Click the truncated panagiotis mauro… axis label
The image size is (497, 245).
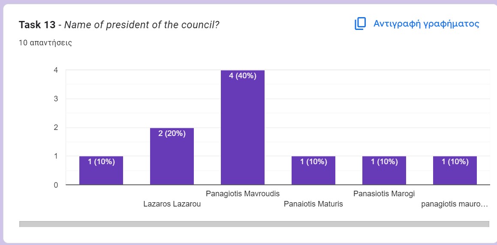coord(455,204)
